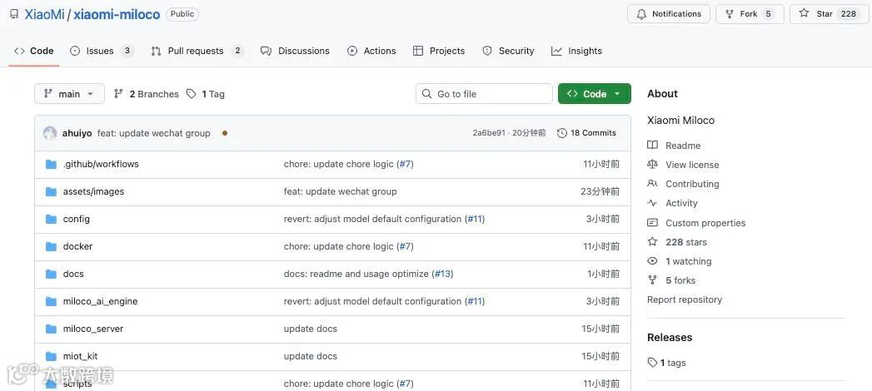
Task: Open the miloco_server folder
Action: pos(93,329)
